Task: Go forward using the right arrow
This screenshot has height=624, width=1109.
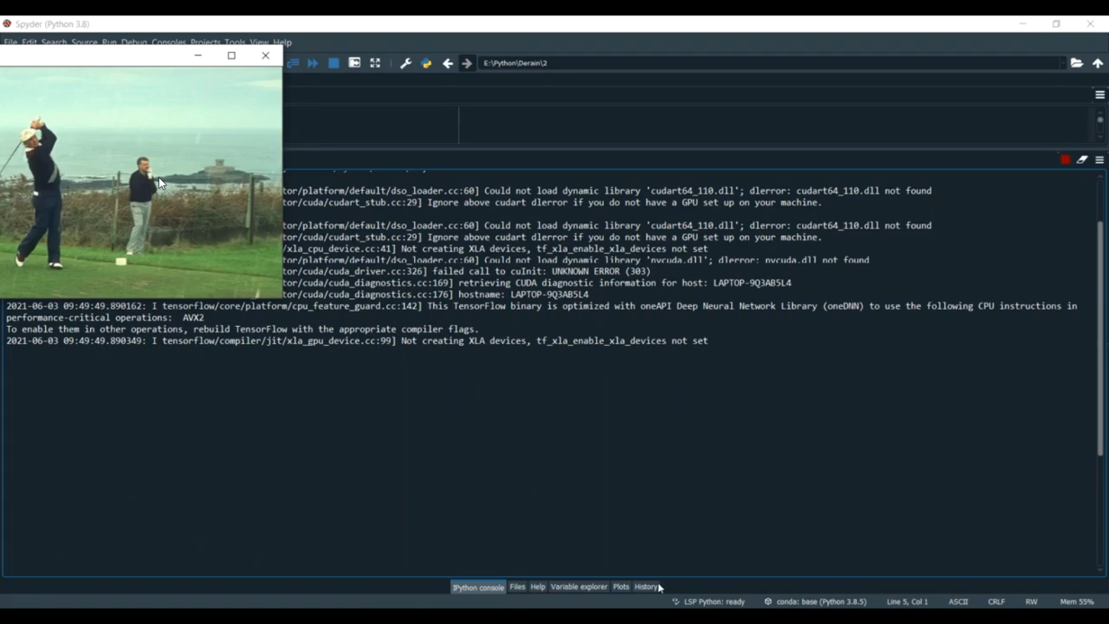Action: (467, 64)
